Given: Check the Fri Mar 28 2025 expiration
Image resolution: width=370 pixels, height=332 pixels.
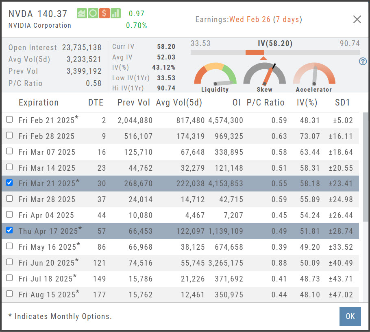Looking at the screenshot, I should click(x=9, y=198).
